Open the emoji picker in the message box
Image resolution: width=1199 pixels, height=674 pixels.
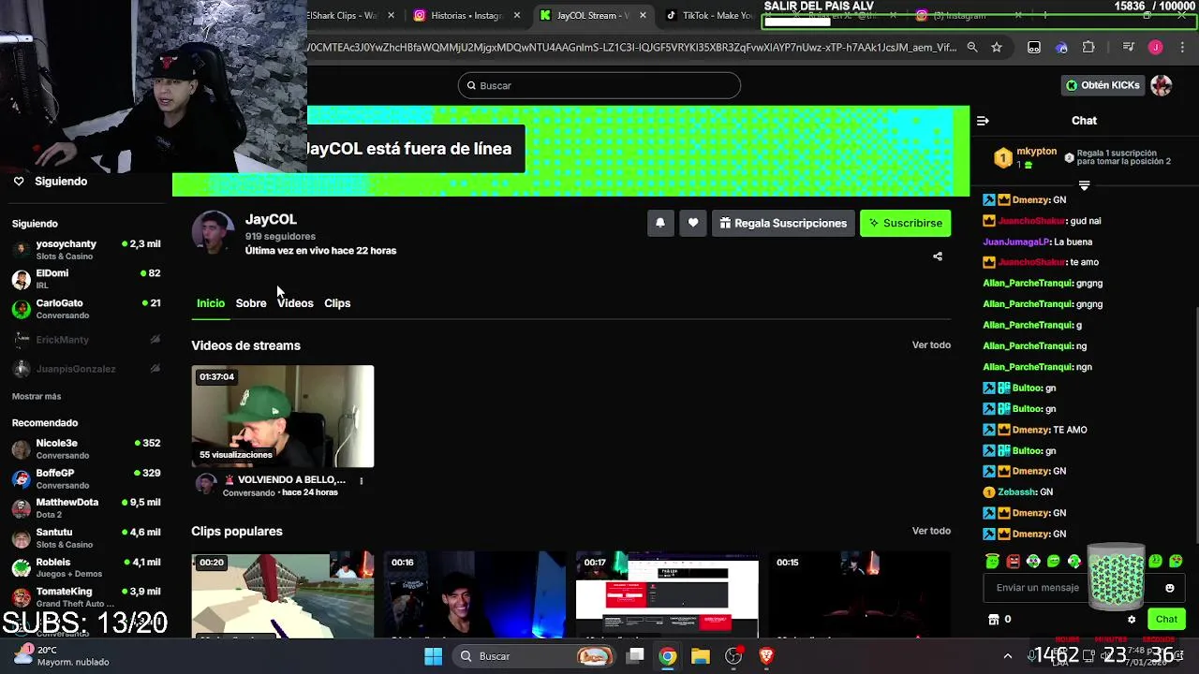coord(1169,588)
